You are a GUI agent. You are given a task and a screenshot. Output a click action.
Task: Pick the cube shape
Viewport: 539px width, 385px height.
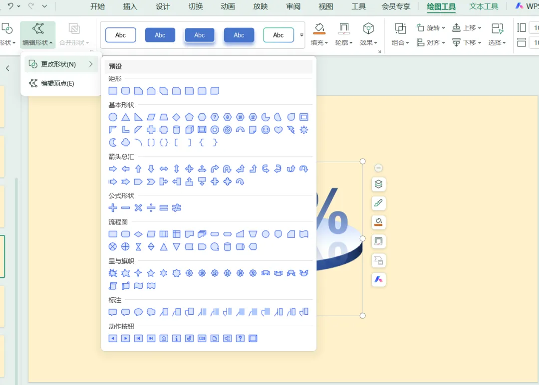coord(189,130)
